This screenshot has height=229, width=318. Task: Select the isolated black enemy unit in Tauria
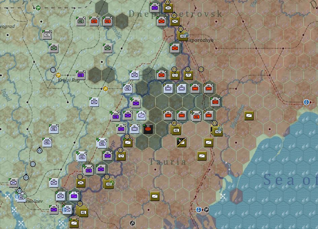click(x=147, y=128)
